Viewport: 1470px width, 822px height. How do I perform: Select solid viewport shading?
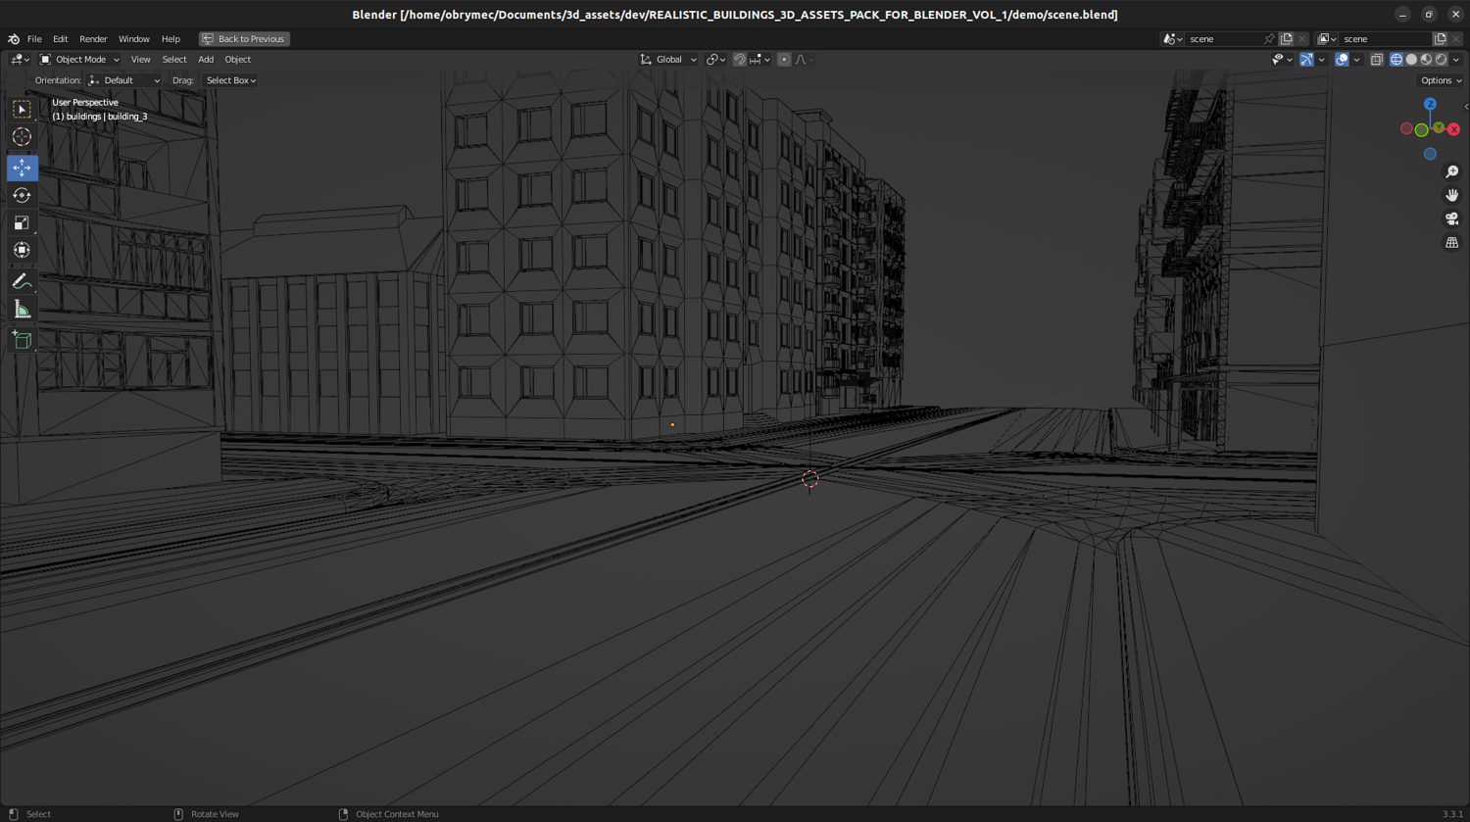tap(1411, 60)
